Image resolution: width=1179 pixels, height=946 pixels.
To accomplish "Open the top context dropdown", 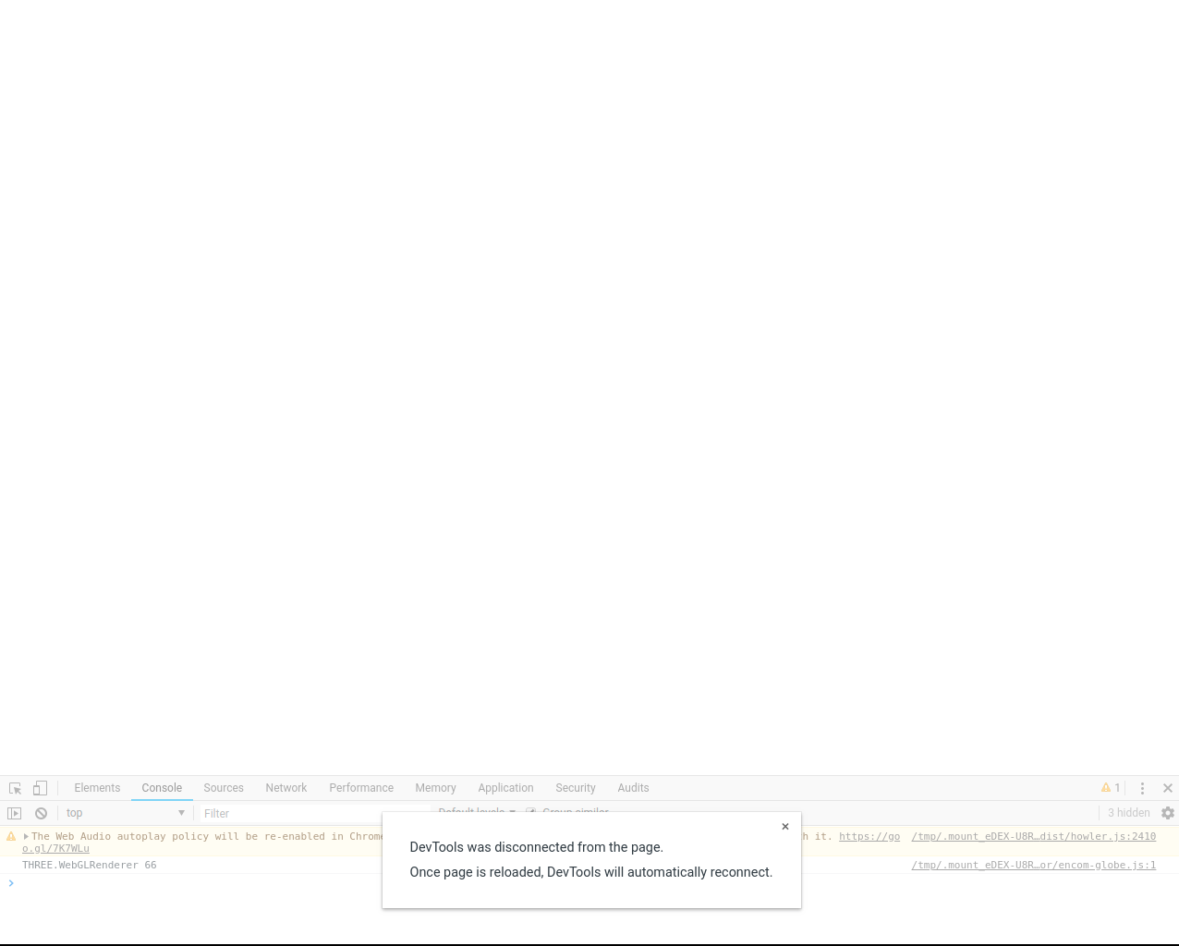I will (x=125, y=813).
